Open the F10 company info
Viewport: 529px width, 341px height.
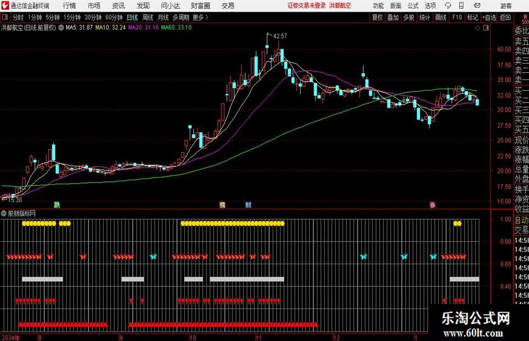point(457,17)
